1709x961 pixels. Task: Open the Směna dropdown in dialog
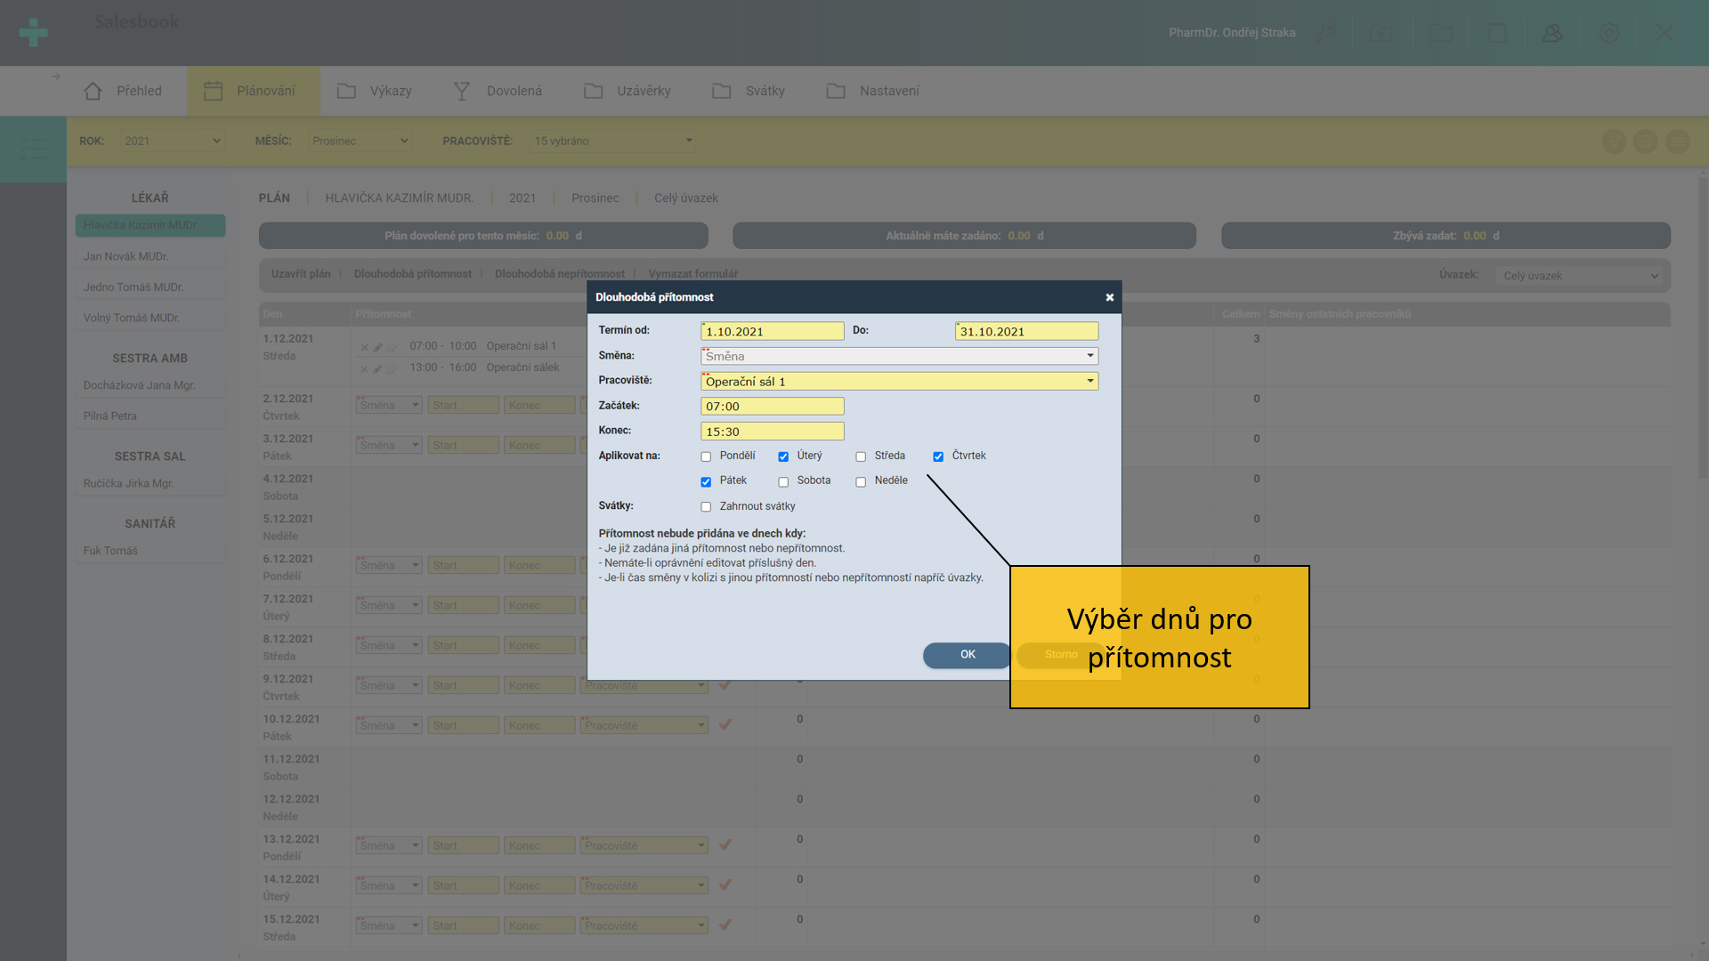pyautogui.click(x=899, y=356)
